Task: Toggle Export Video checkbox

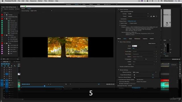Action: [120, 23]
